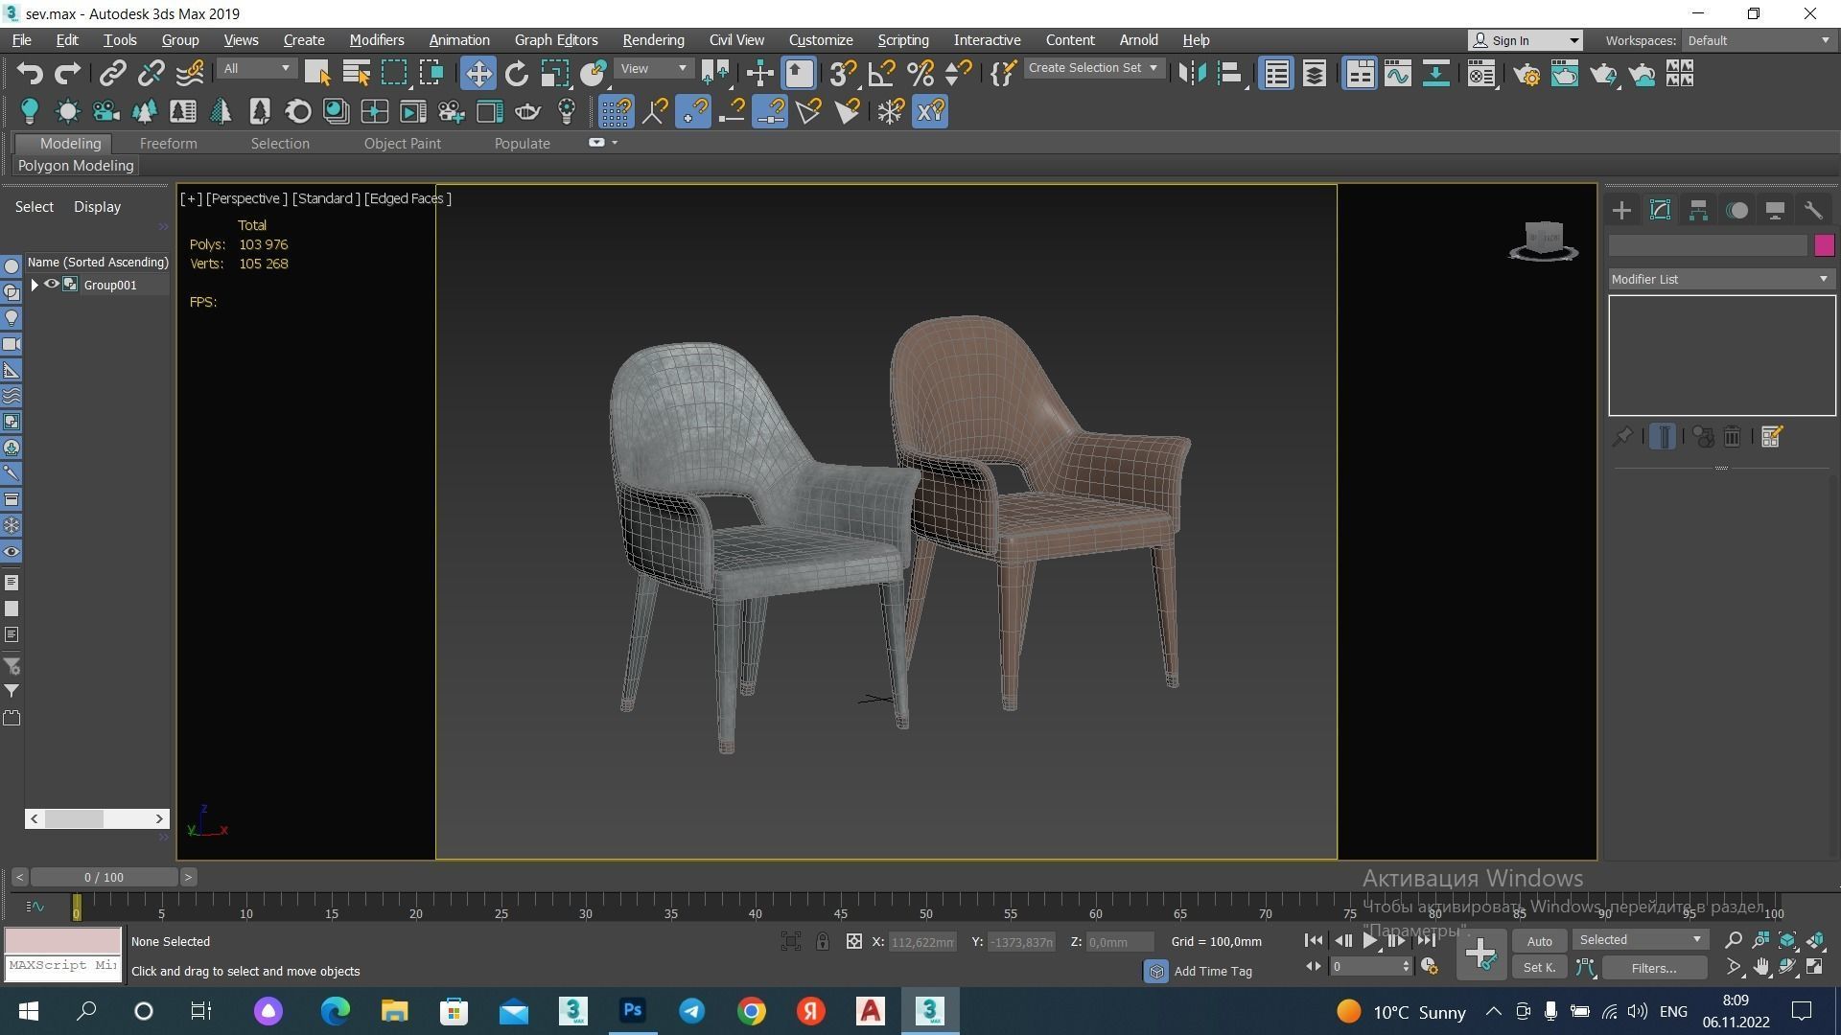Click the Render Production teapot icon
Image resolution: width=1841 pixels, height=1035 pixels.
point(1603,74)
